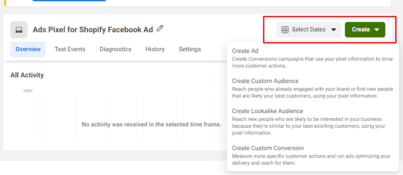
Task: Click the calendar icon in Select Dates
Action: coord(285,30)
